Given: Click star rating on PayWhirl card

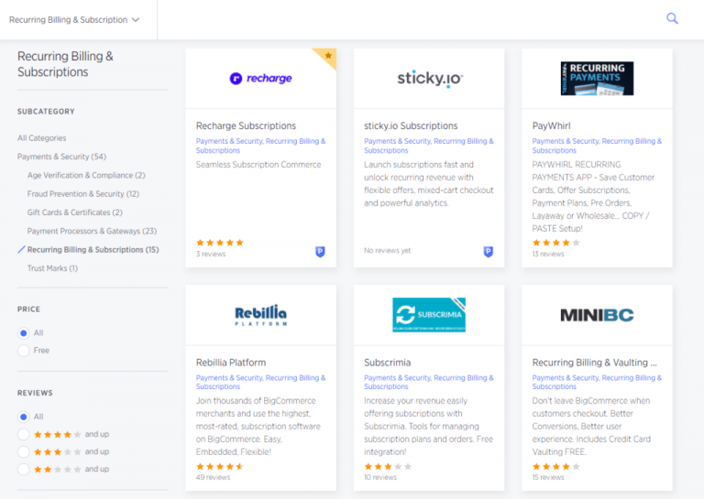Looking at the screenshot, I should pos(555,243).
